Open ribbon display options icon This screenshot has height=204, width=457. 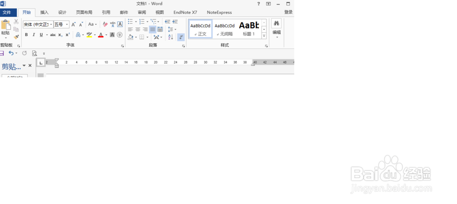click(x=268, y=4)
